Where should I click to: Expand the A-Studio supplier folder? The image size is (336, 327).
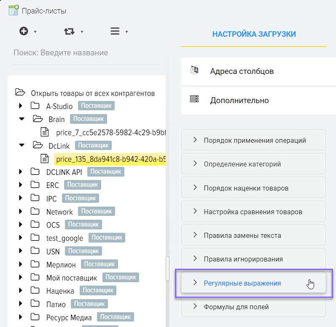(21, 106)
